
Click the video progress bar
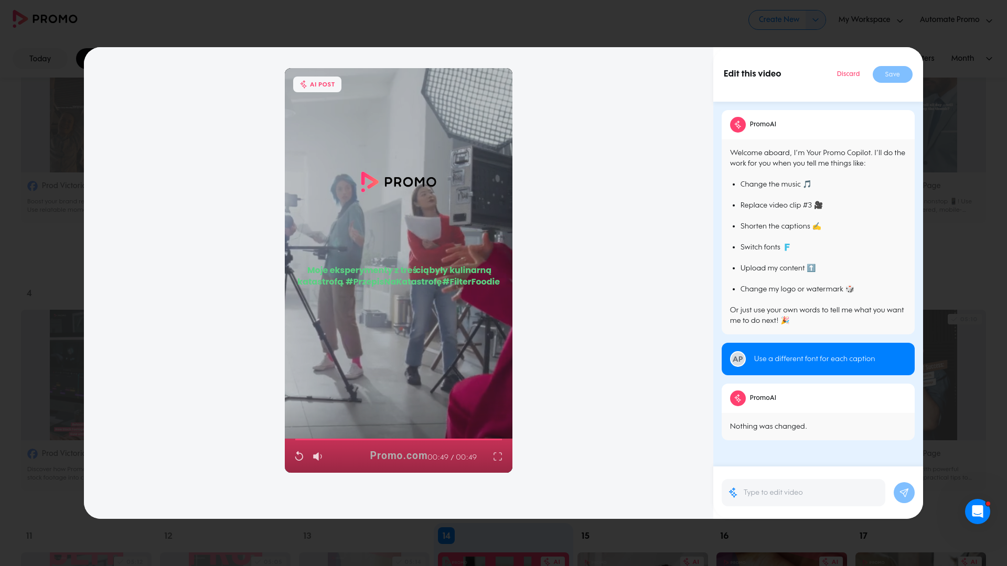coord(399,439)
